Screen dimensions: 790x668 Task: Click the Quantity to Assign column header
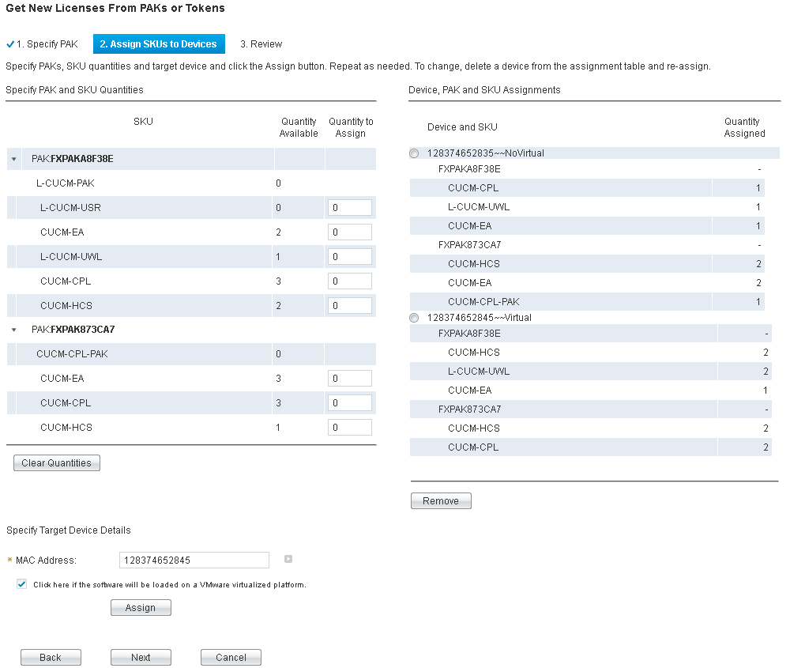351,127
